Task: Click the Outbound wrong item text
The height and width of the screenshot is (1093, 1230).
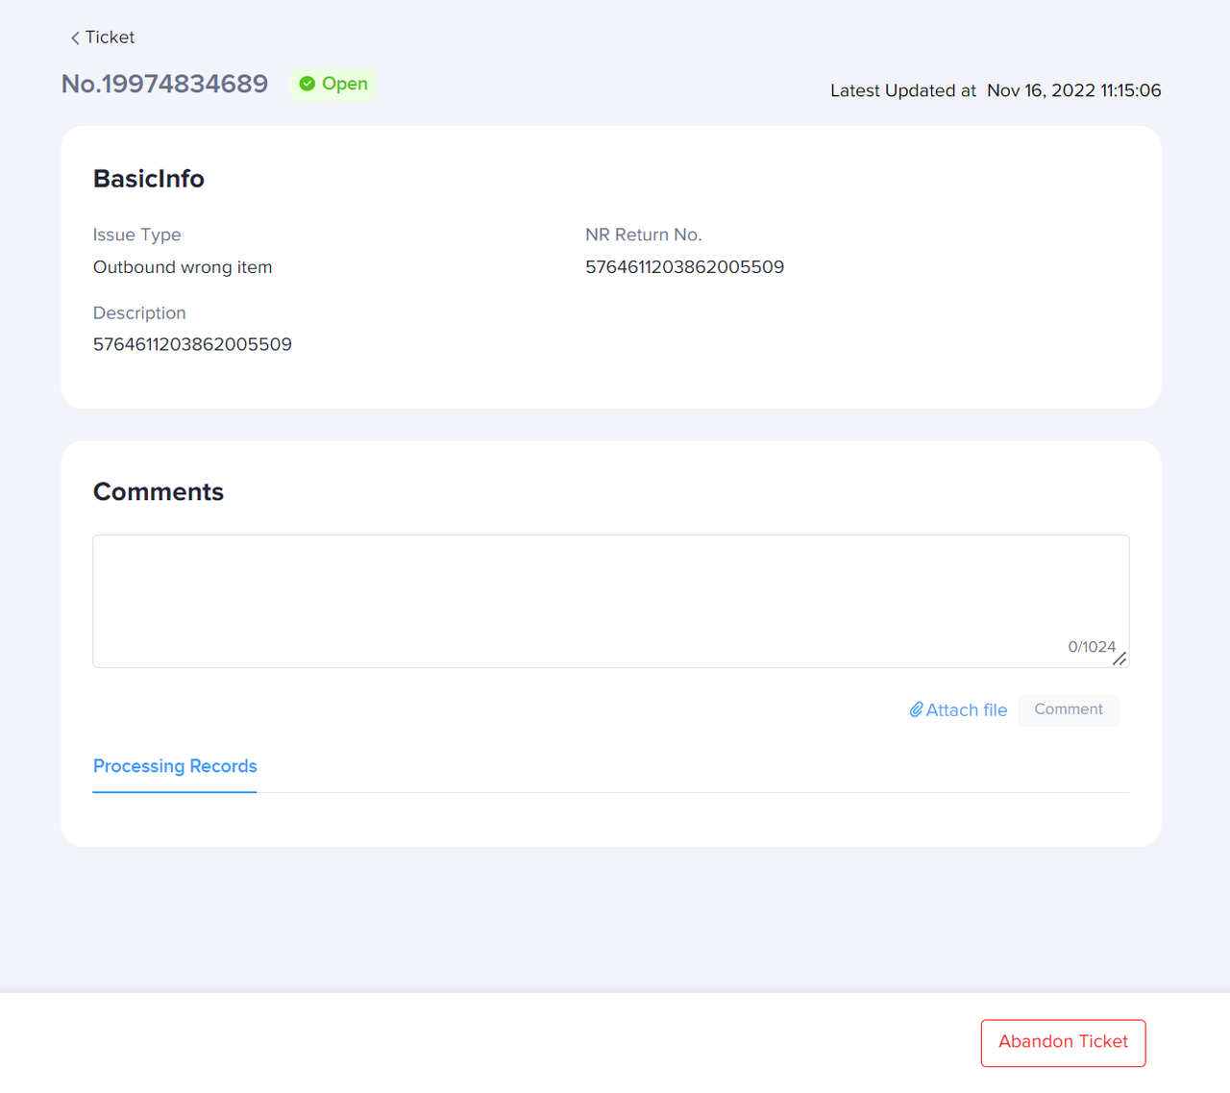Action: coord(183,267)
